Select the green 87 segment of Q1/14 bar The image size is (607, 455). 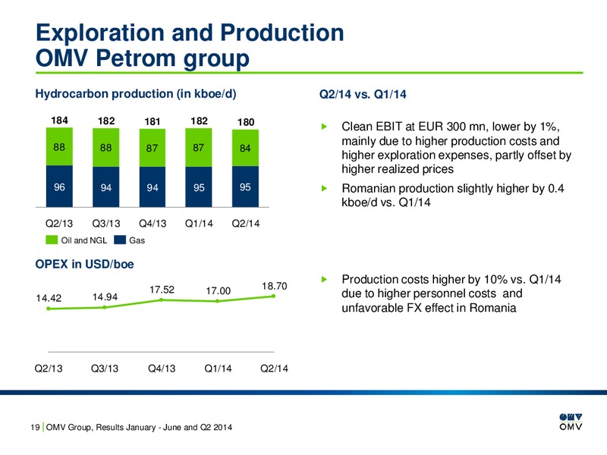[199, 147]
